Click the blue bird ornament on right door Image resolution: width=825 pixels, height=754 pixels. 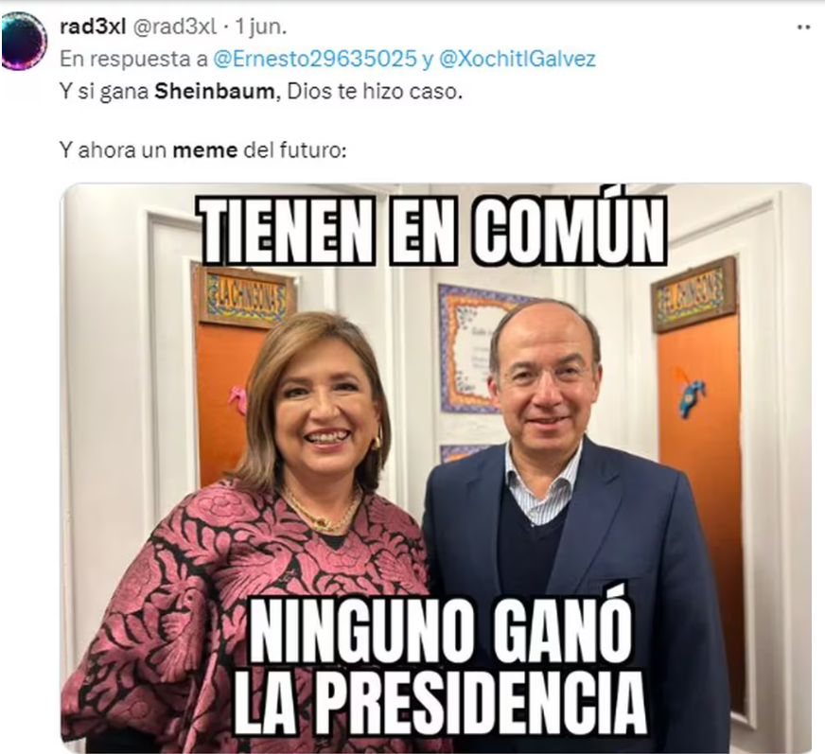pyautogui.click(x=690, y=394)
